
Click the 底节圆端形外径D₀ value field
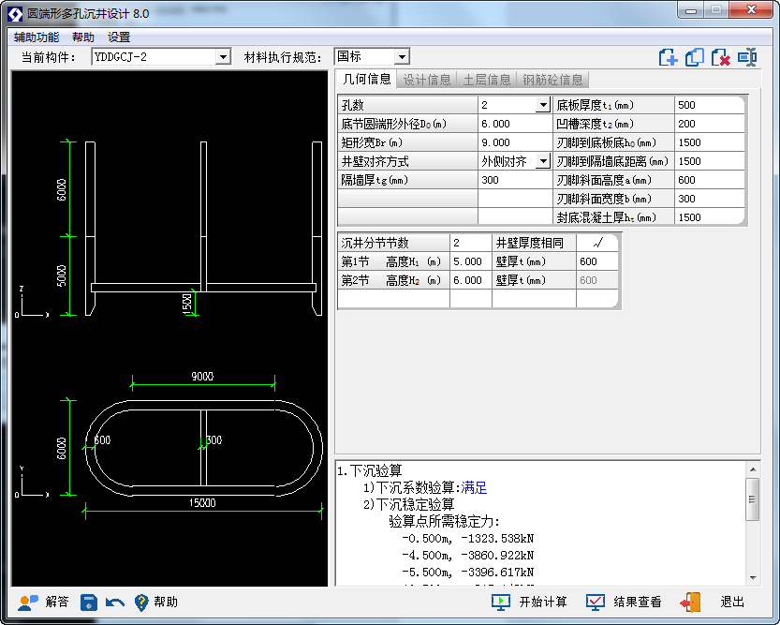pos(515,124)
